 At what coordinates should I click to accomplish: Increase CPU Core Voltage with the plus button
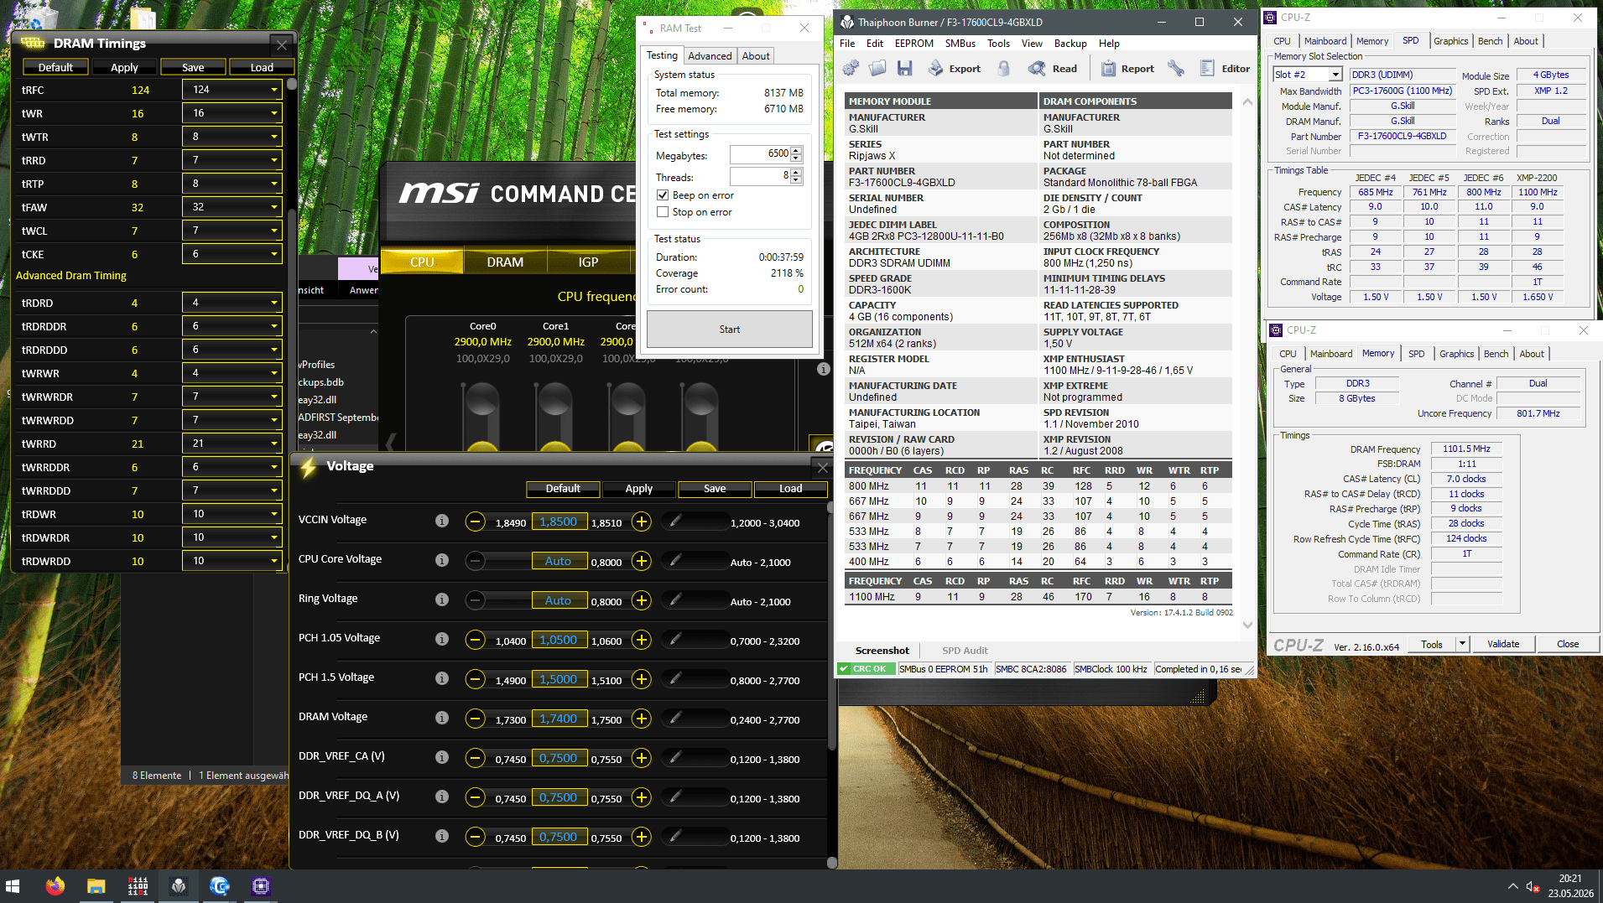pos(642,561)
